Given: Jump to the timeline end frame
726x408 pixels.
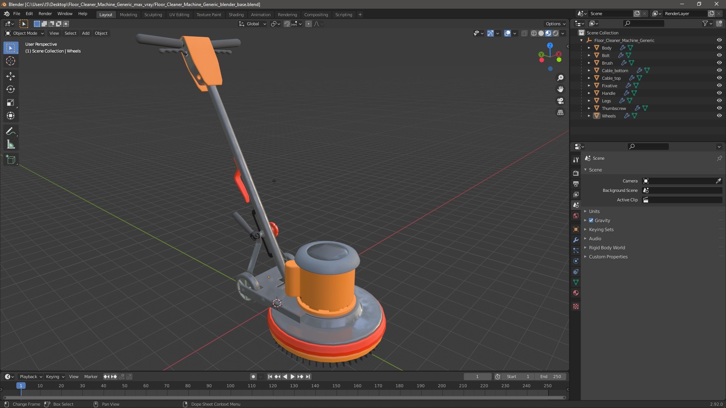Looking at the screenshot, I should click(x=308, y=377).
